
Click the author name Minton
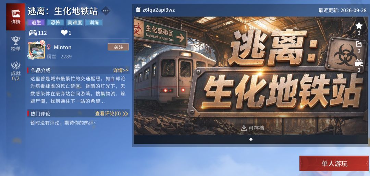pos(63,47)
